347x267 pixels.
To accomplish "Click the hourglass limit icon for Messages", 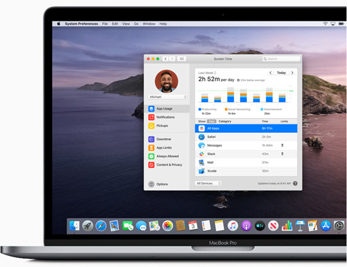I will point(282,145).
